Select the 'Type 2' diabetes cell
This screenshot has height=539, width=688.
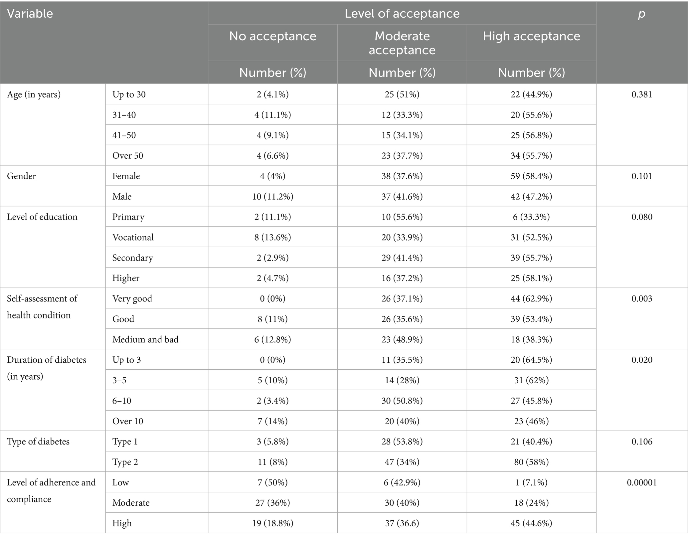click(x=125, y=462)
